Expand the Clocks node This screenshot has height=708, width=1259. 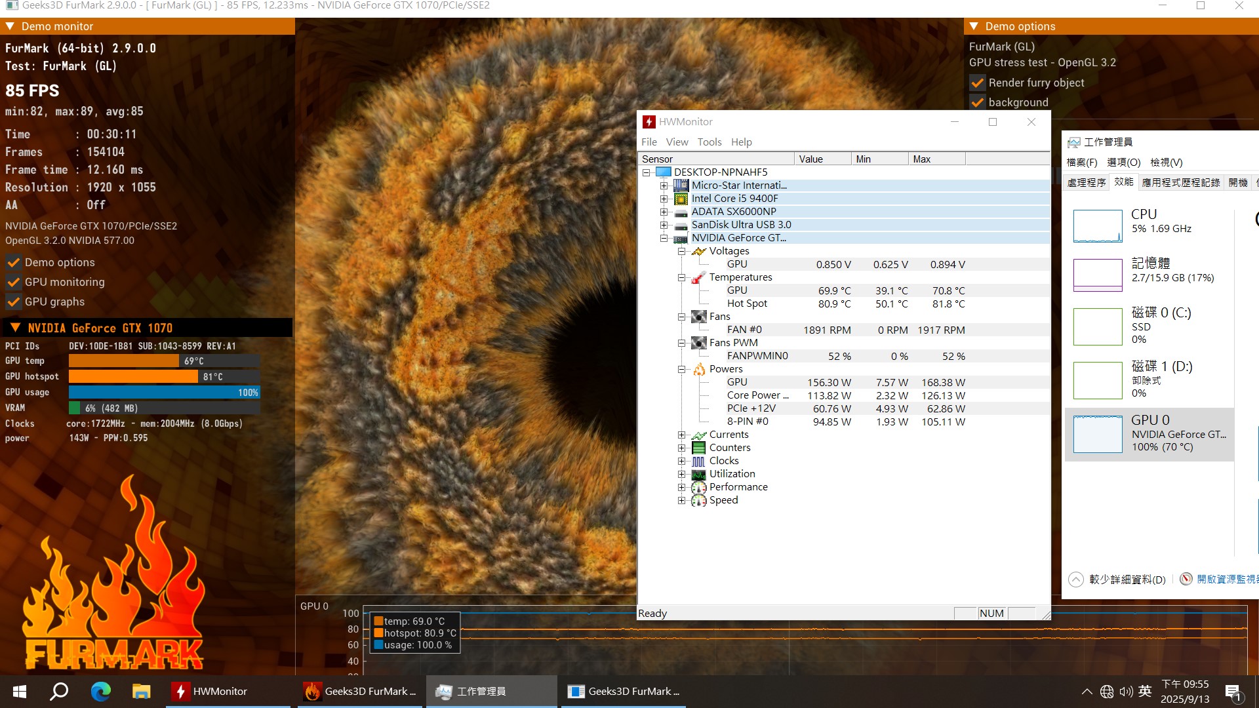point(681,461)
